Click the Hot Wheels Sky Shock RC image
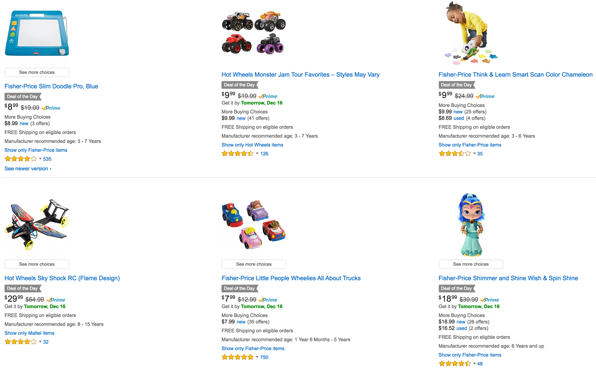The height and width of the screenshot is (369, 596). pos(37,225)
